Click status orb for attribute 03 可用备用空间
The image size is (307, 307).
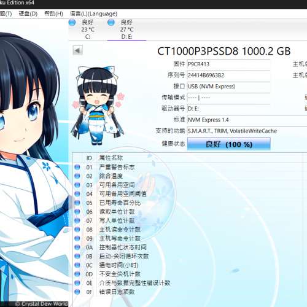(x=77, y=185)
